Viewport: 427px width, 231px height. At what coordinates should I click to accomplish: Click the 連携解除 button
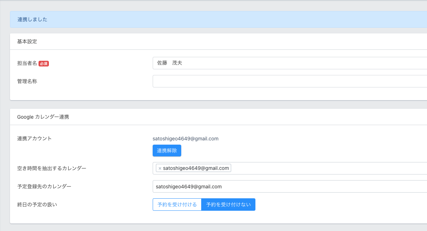click(167, 151)
